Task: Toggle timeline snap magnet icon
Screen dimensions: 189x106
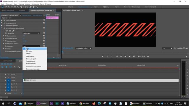Action: [6, 67]
